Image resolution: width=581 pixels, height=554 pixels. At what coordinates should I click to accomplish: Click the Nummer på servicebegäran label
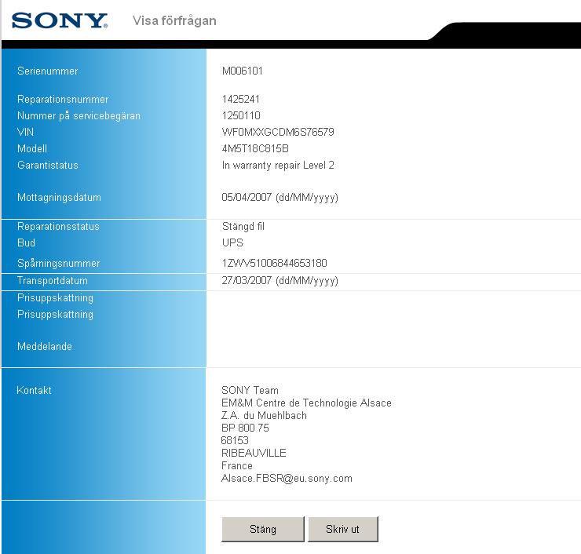click(79, 115)
